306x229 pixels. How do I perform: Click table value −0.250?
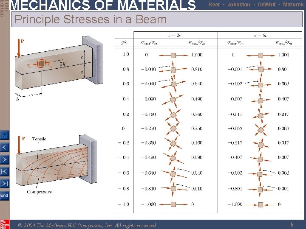[148, 128]
